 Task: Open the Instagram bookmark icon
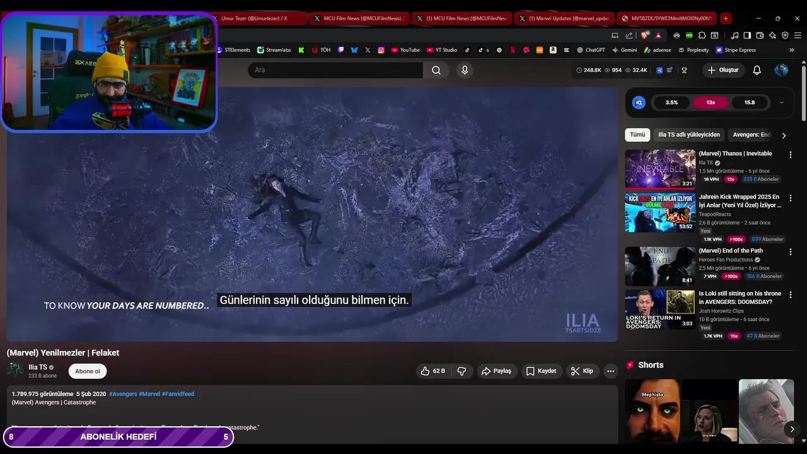381,50
